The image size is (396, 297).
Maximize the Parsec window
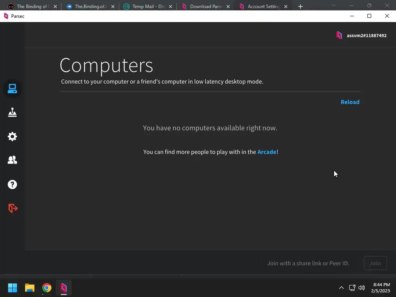coord(369,16)
